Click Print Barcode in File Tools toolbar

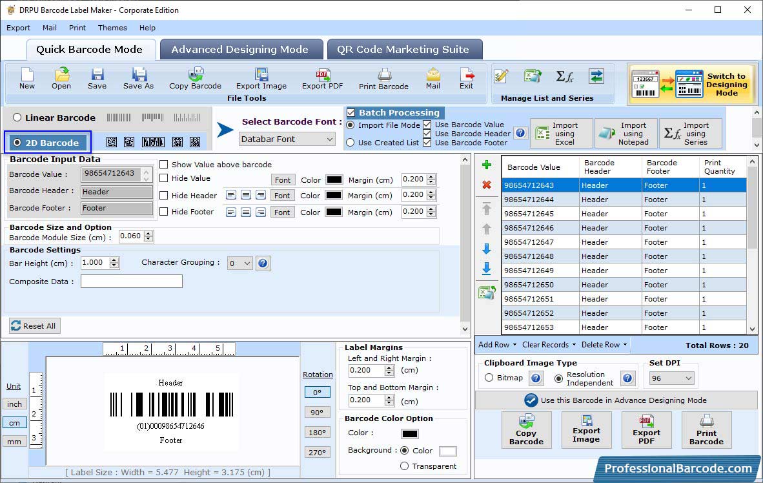[x=383, y=79]
